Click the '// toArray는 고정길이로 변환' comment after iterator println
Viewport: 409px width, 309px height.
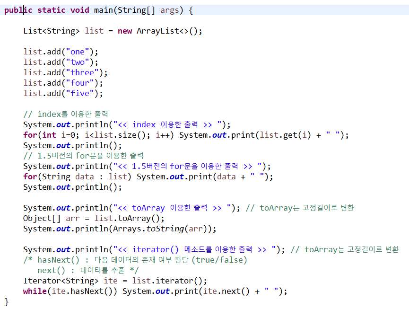[x=345, y=249]
